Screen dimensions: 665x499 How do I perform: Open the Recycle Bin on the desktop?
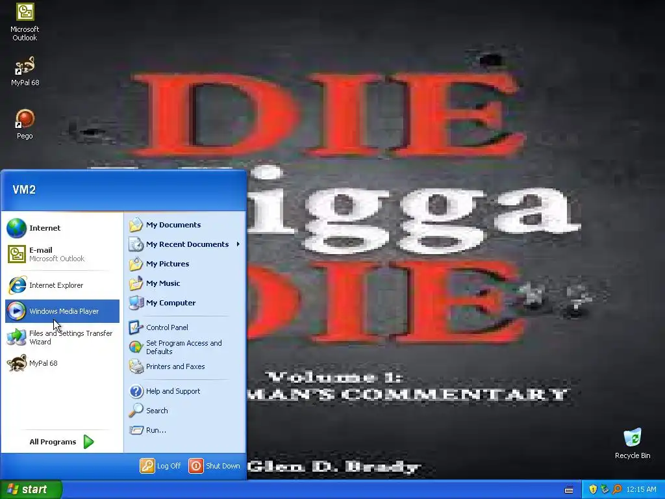(x=633, y=443)
